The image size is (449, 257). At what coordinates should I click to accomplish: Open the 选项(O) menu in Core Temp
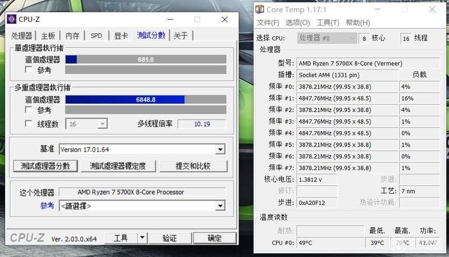tap(297, 22)
